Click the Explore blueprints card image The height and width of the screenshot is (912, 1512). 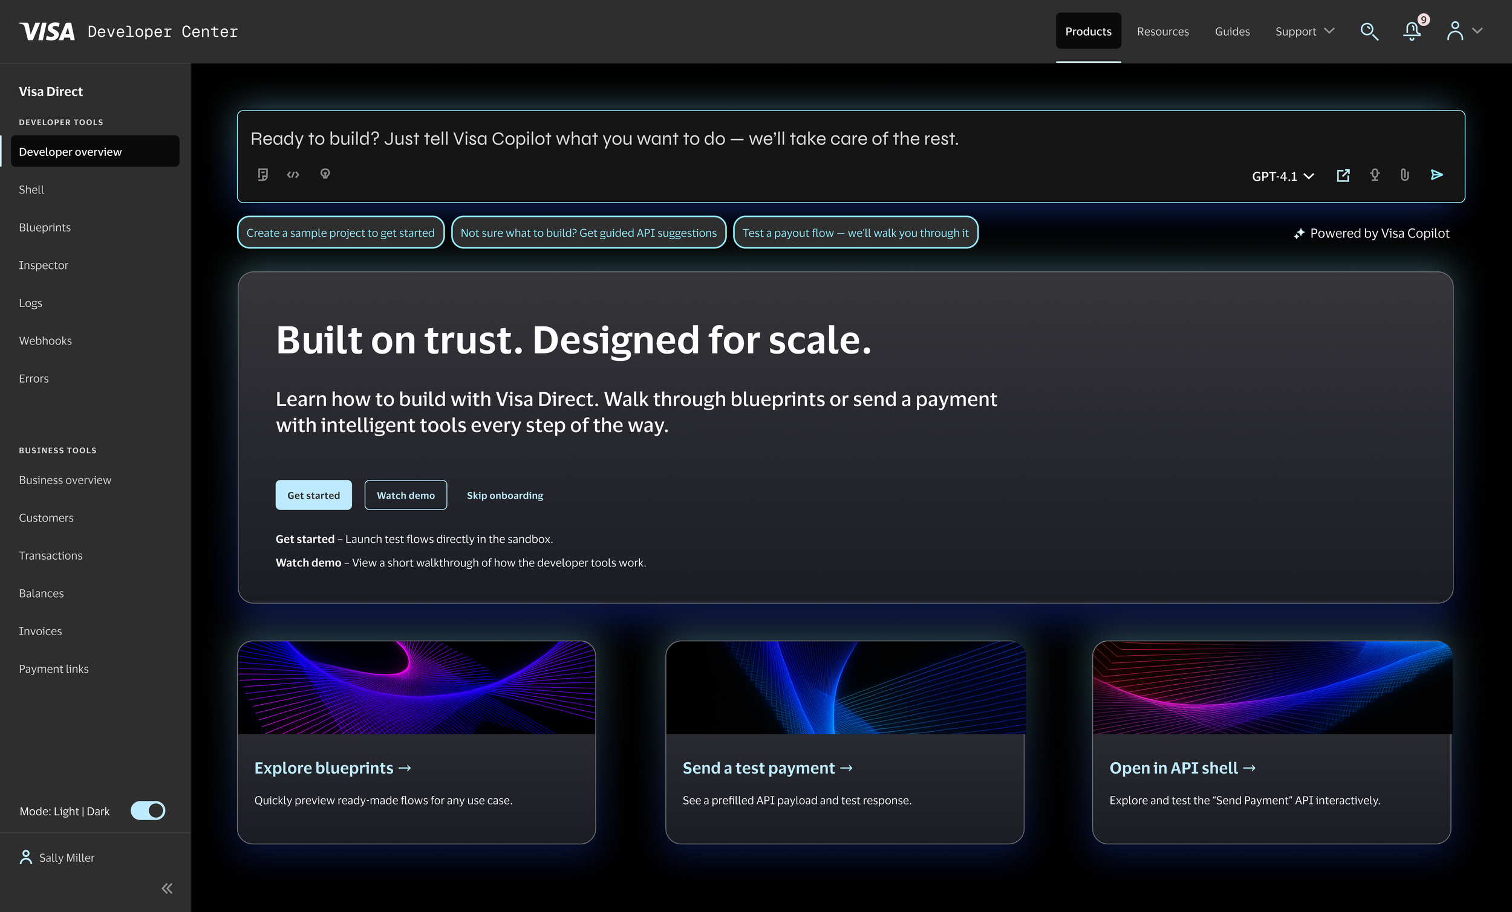[416, 688]
